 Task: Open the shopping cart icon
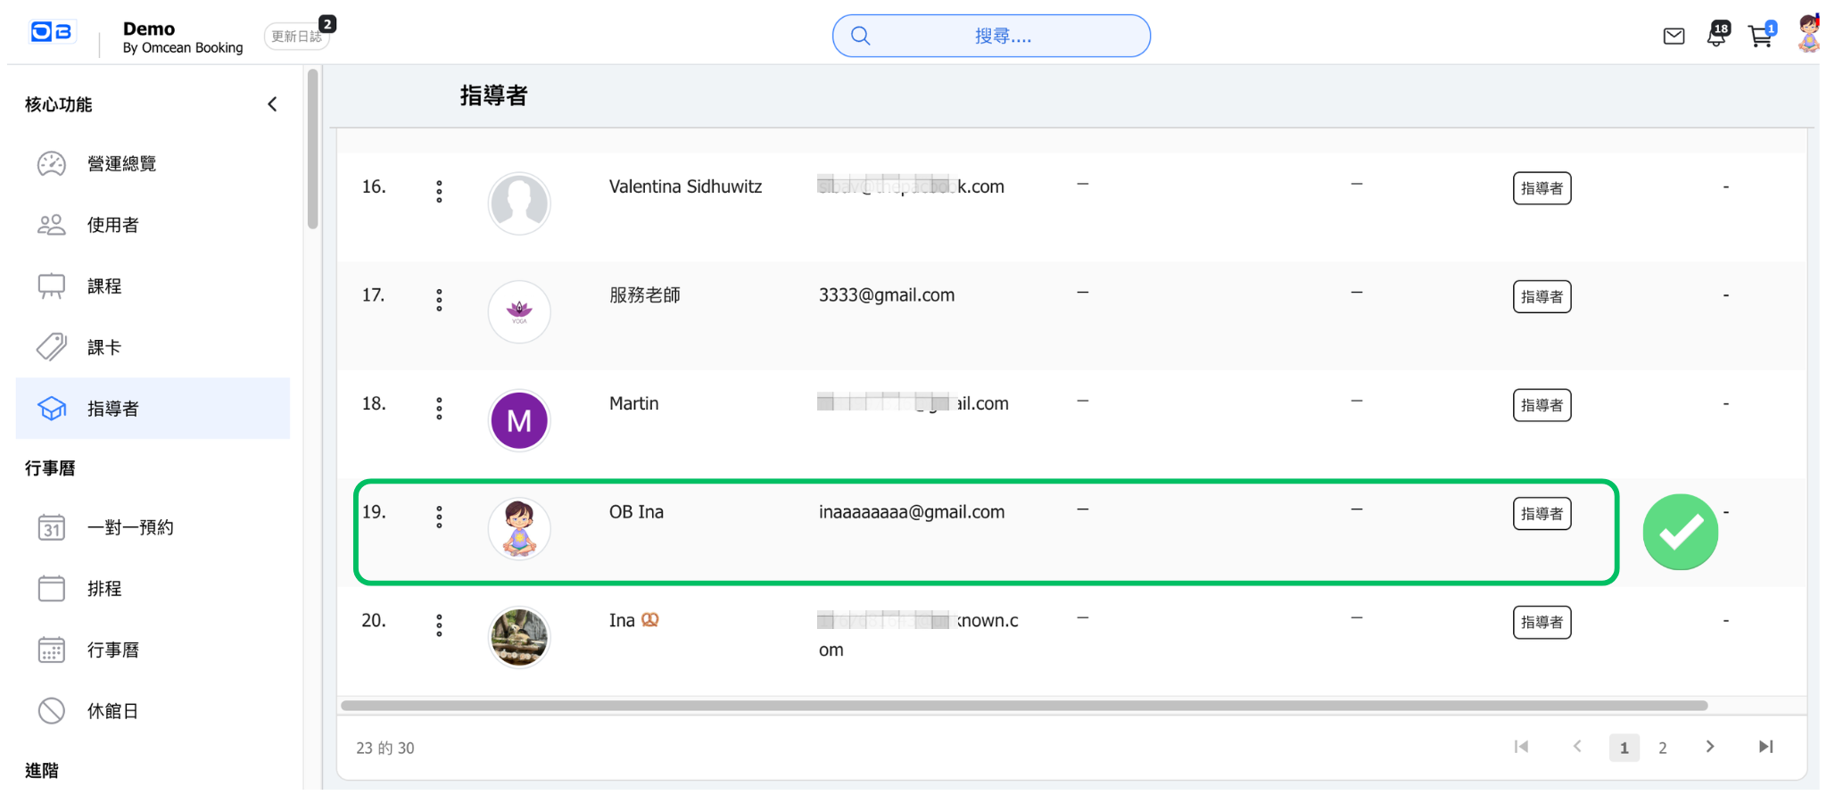1760,37
